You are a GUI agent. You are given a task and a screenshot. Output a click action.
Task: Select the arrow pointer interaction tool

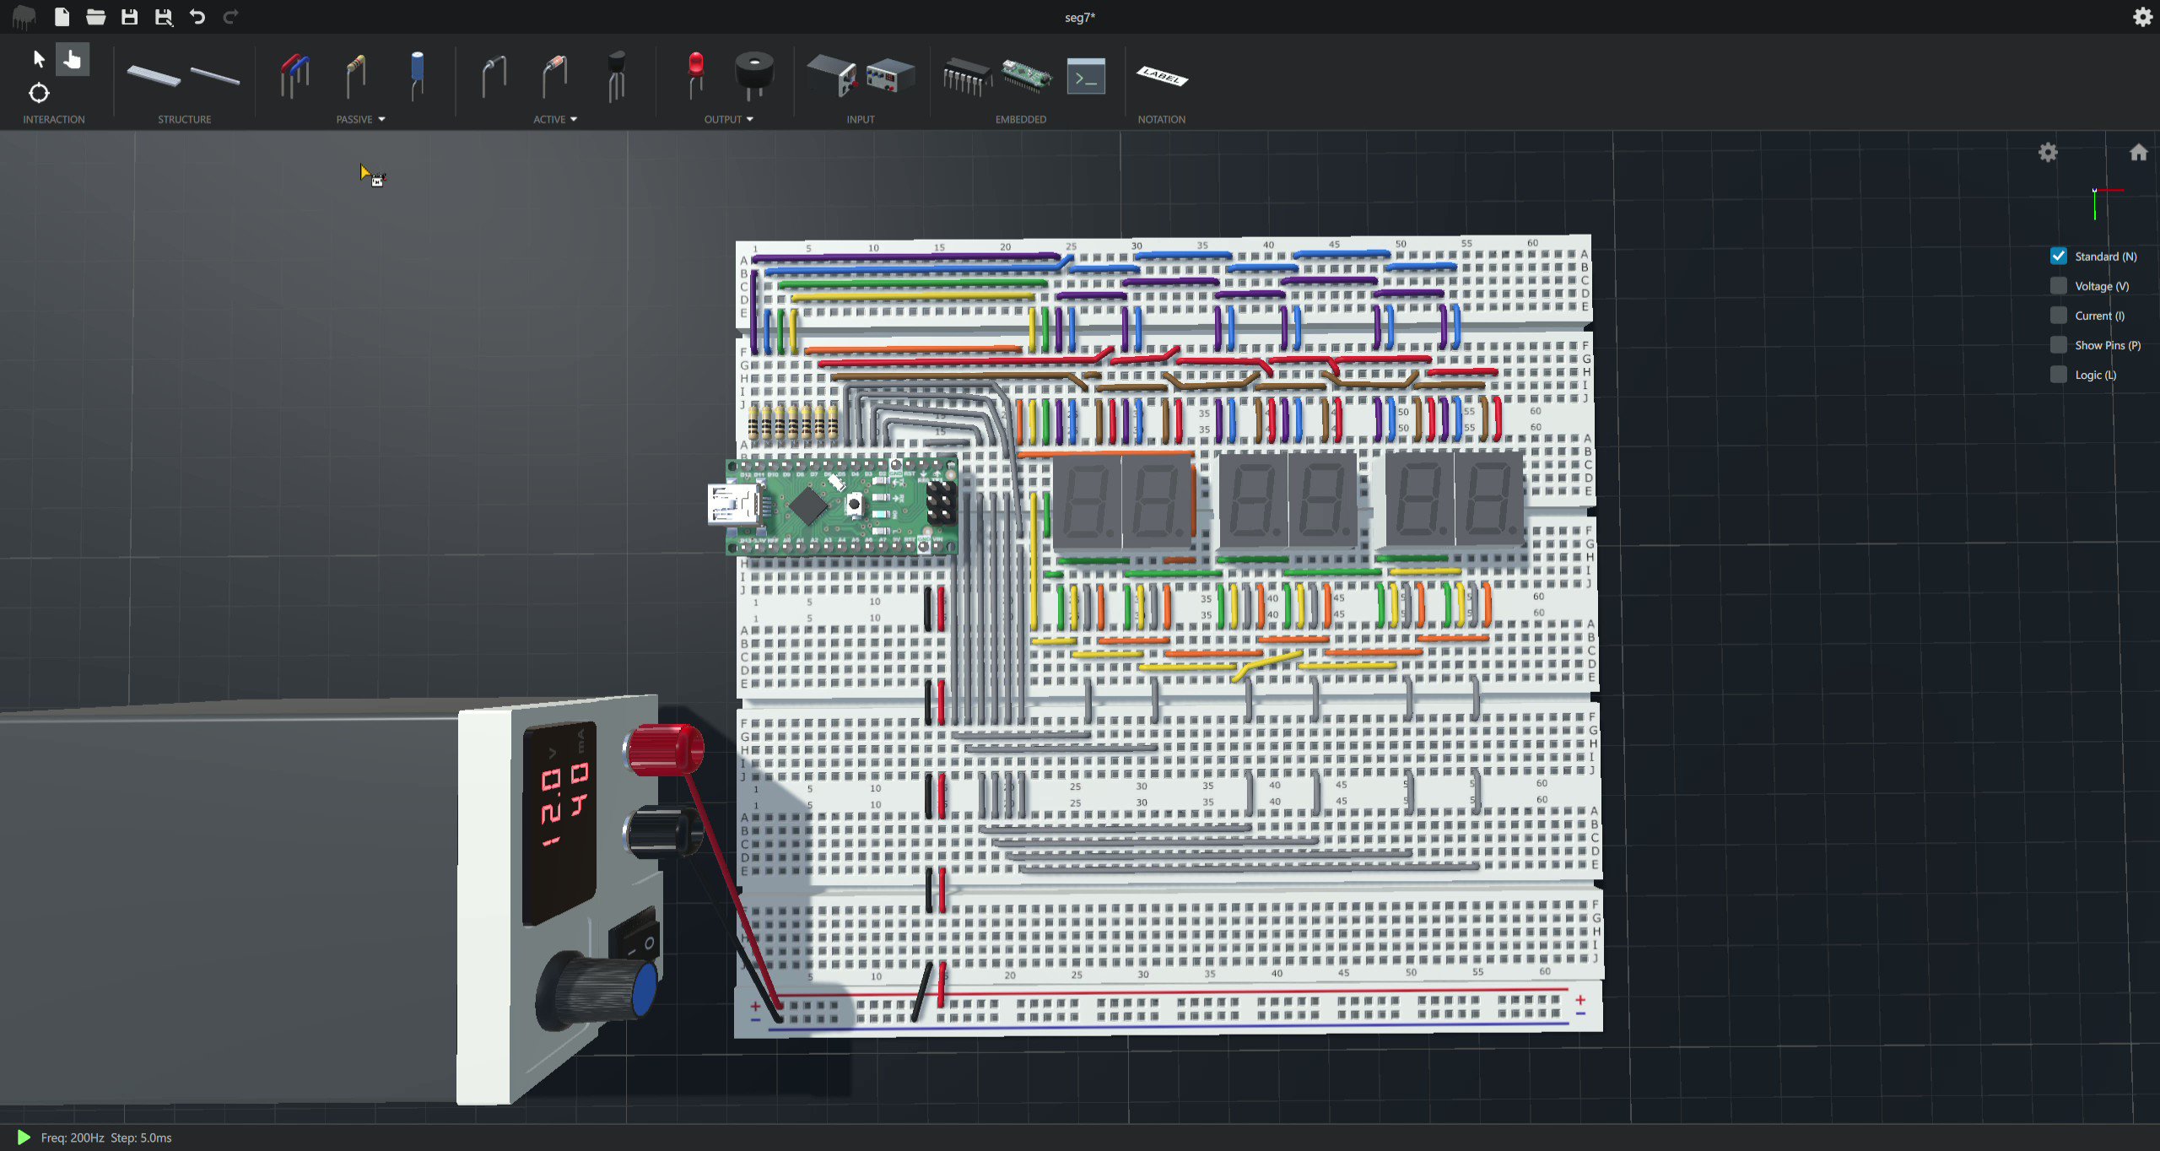coord(39,59)
